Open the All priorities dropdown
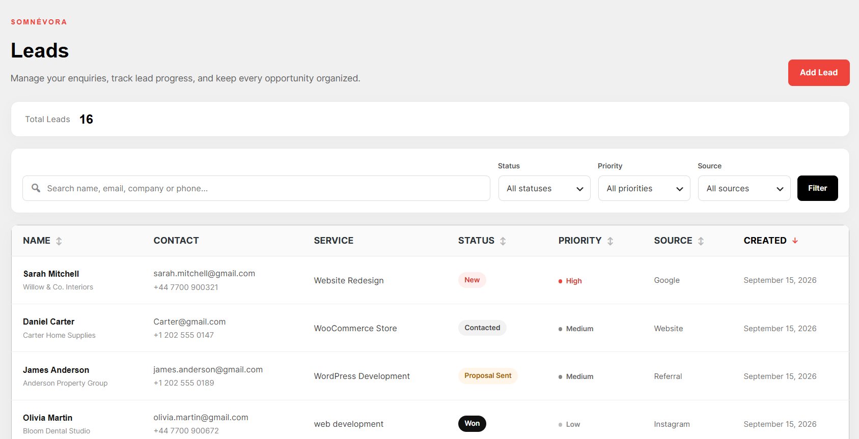 pyautogui.click(x=644, y=188)
